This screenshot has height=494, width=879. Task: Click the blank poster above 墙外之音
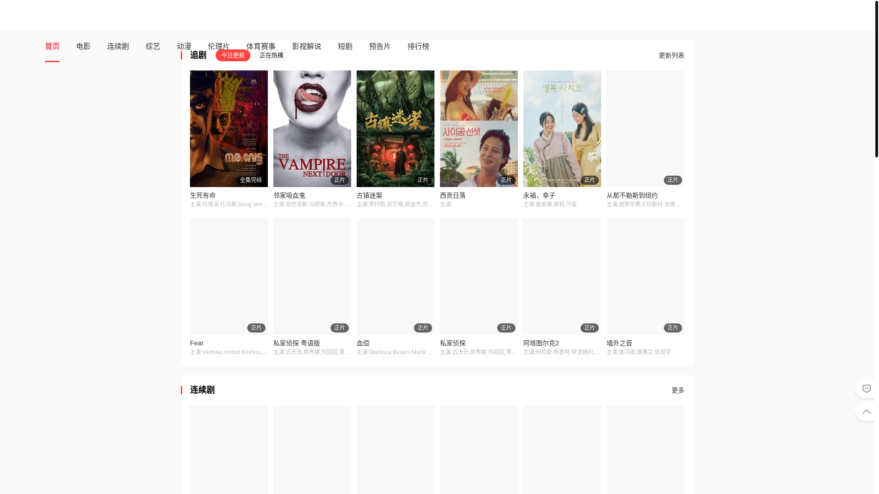[x=646, y=276]
